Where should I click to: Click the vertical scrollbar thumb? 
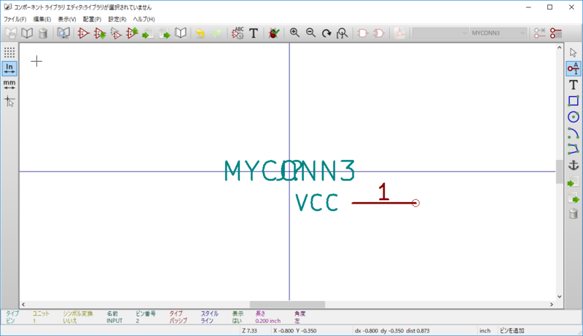[x=560, y=172]
